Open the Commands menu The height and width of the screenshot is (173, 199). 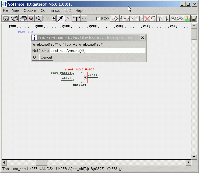pos(50,10)
